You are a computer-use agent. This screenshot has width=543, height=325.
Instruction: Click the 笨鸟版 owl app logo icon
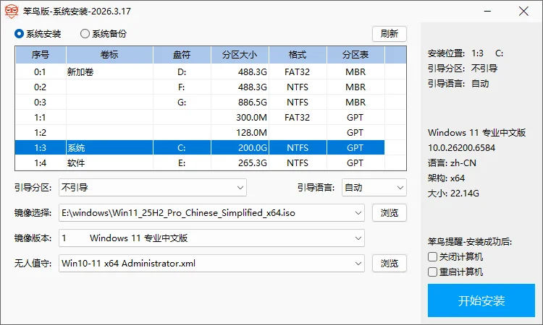pyautogui.click(x=11, y=12)
